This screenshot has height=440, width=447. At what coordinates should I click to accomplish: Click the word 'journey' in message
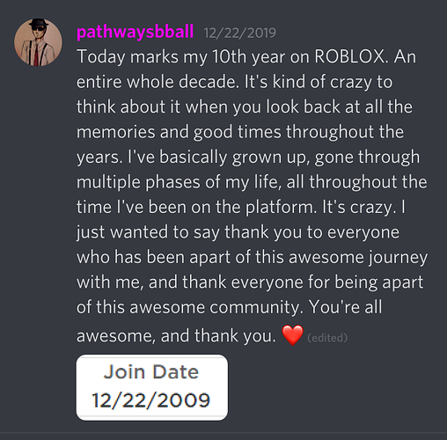pos(398,258)
